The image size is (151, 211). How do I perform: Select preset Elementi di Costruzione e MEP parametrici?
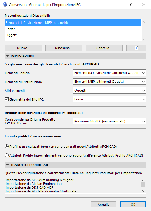[73, 23]
